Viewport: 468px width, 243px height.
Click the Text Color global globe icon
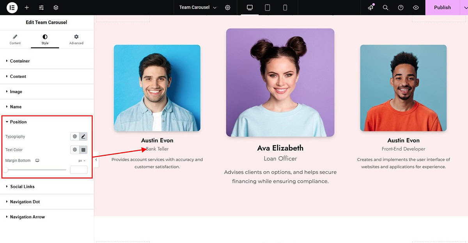tap(75, 150)
